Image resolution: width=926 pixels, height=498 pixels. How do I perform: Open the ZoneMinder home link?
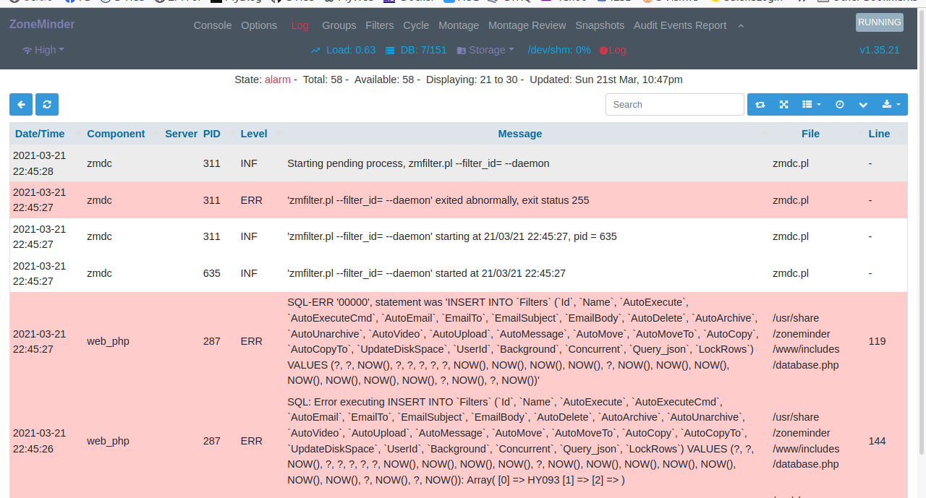pyautogui.click(x=42, y=24)
